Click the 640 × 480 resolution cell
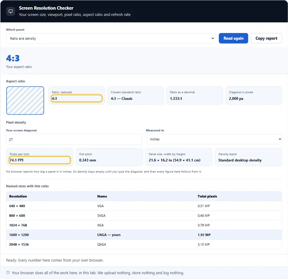This screenshot has width=288, height=279. (x=17, y=206)
